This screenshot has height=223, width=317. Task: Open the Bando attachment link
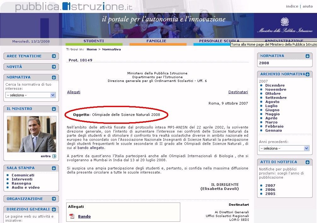(84, 216)
